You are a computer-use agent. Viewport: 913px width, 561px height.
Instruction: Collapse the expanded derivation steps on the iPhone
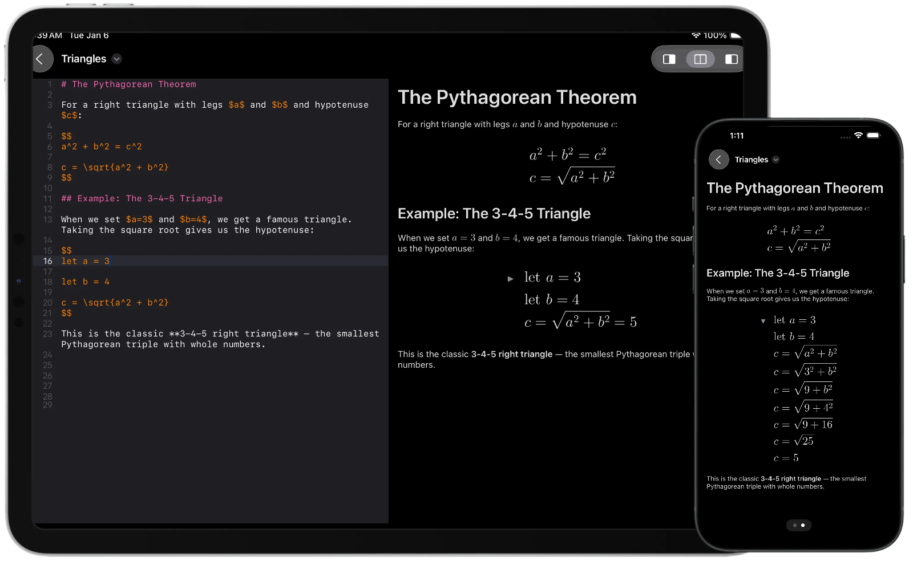coord(763,321)
